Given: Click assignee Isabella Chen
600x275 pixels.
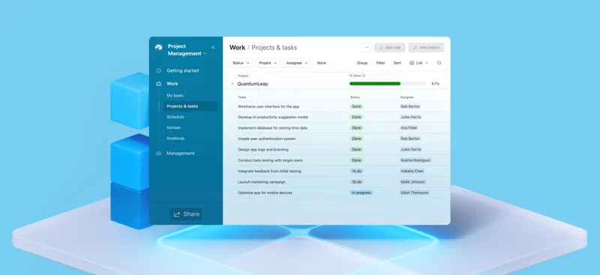Looking at the screenshot, I should 412,172.
